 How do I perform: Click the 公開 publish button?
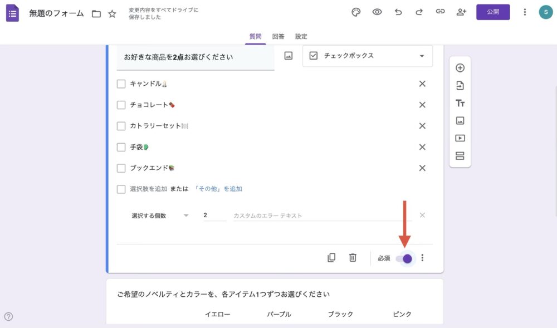(492, 12)
